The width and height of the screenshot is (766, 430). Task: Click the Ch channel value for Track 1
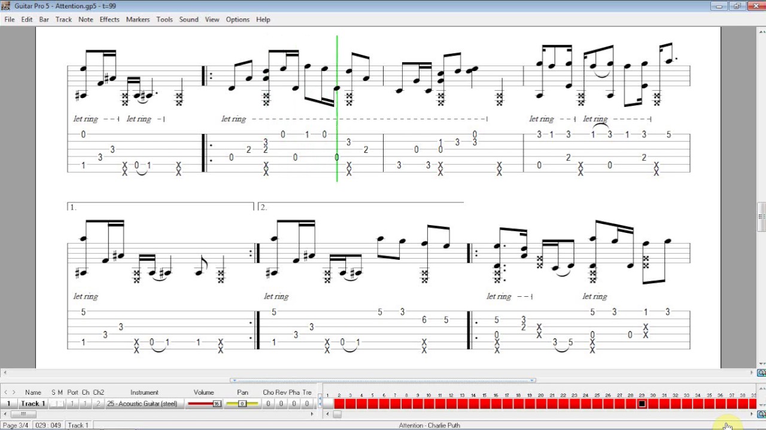(x=86, y=404)
